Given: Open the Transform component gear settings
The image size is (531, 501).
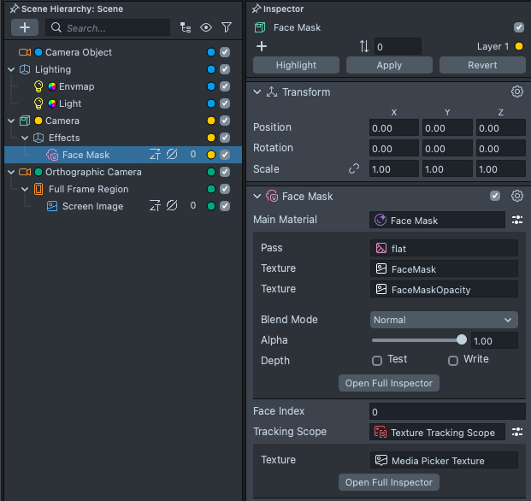Looking at the screenshot, I should coord(517,92).
